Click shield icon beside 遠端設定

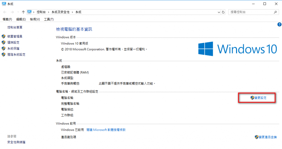pyautogui.click(x=3, y=42)
